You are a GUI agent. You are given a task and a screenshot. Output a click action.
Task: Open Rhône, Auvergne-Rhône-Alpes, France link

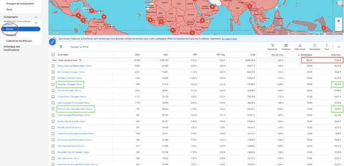point(74,66)
